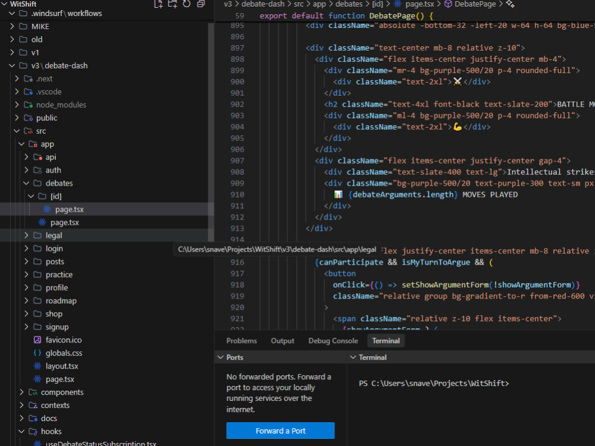Viewport: 595px width, 446px height.
Task: Open the posts folder row
Action: click(107, 262)
